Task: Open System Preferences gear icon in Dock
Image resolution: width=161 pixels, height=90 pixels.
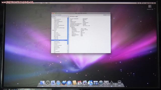Action: (106, 83)
